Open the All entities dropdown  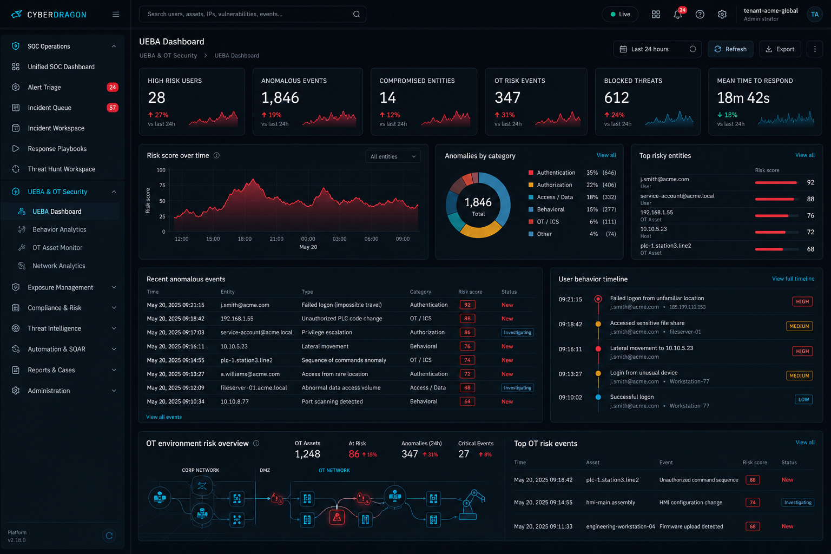point(393,157)
